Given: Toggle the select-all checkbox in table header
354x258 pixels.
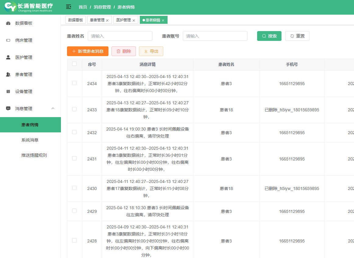Looking at the screenshot, I should click(74, 64).
